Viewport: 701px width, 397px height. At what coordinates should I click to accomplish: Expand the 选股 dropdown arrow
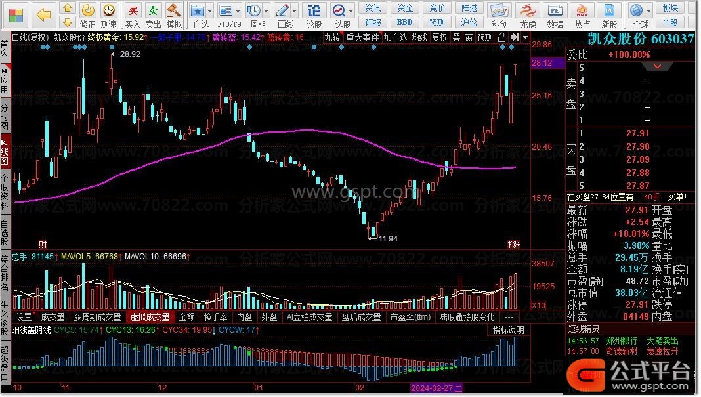(351, 10)
